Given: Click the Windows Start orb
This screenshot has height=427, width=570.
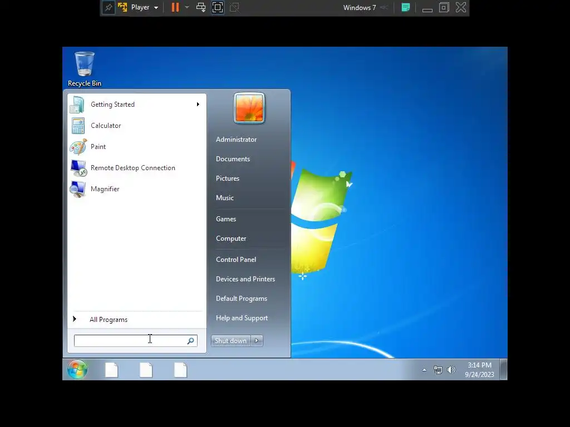Looking at the screenshot, I should (x=77, y=369).
